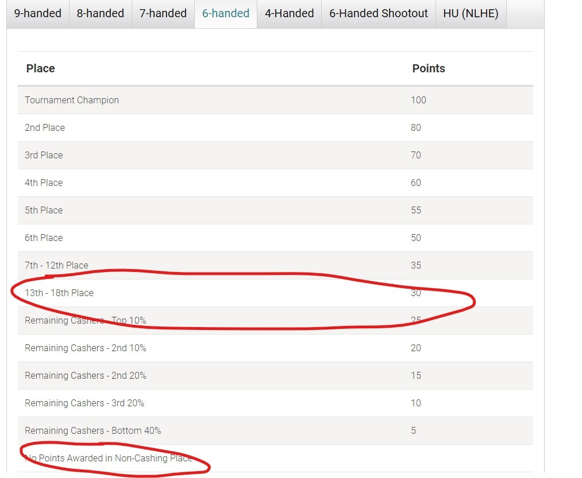Open the 8-handed tab
Viewport: 582px width, 478px height.
coord(100,13)
